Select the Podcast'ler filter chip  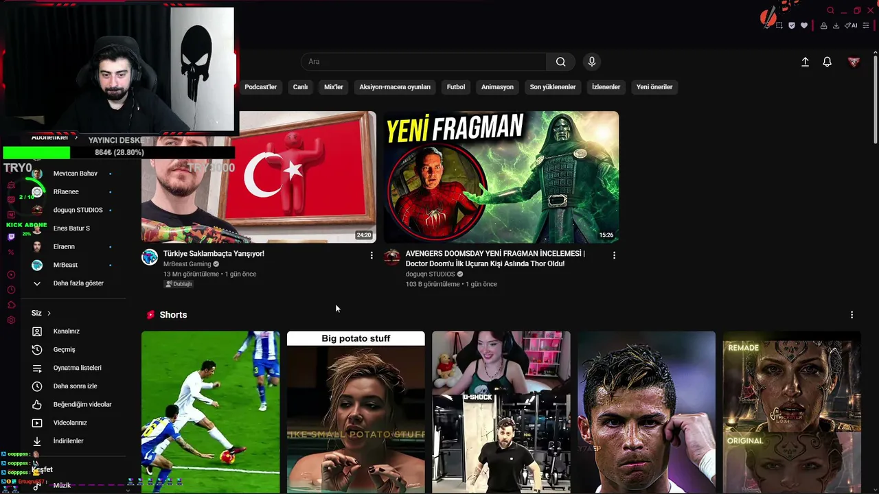click(x=261, y=87)
